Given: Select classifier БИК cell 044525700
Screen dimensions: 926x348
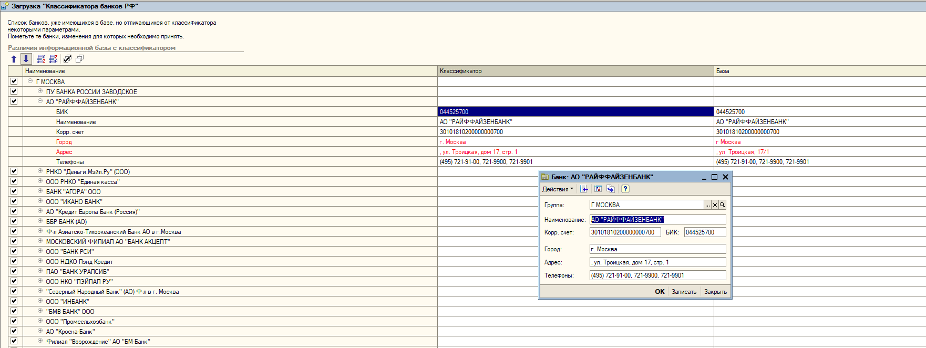Looking at the screenshot, I should [x=575, y=111].
